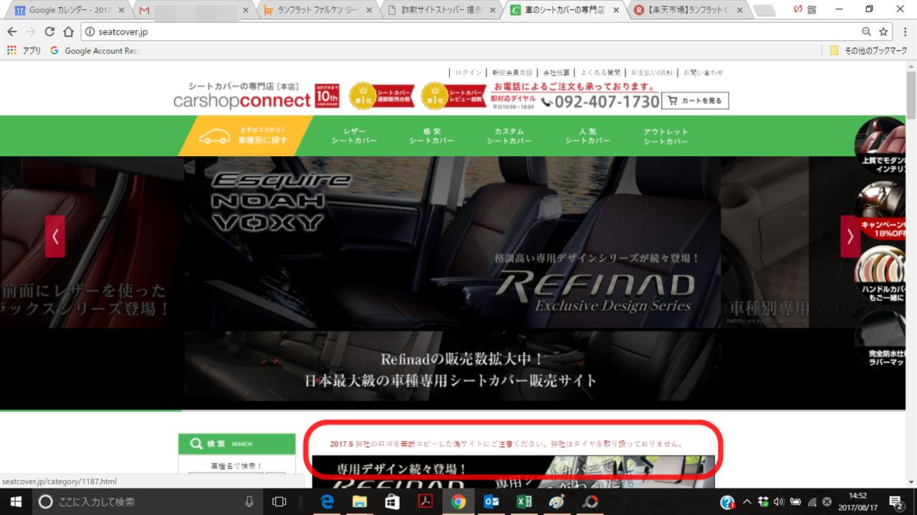Open the アウトレットシートカバー menu

pyautogui.click(x=666, y=136)
